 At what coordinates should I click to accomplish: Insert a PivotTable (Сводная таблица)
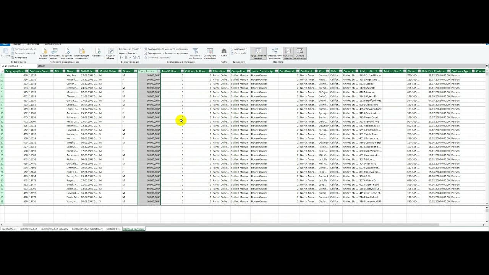click(110, 54)
